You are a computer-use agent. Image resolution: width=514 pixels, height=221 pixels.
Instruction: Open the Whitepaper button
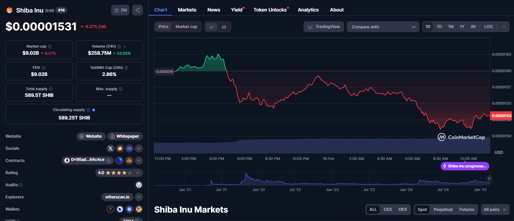coord(125,136)
